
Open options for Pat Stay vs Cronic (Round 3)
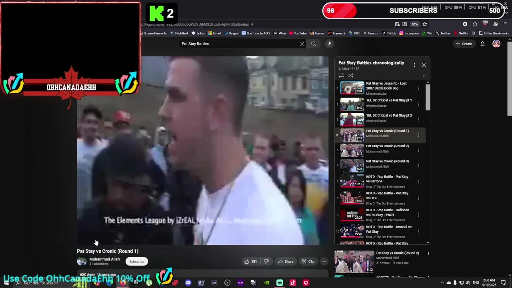click(419, 166)
